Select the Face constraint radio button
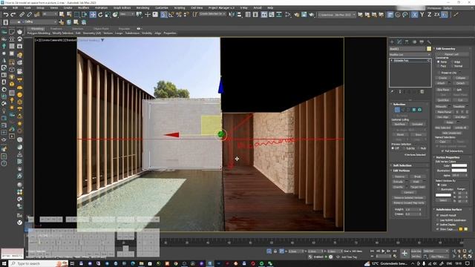 pyautogui.click(x=439, y=66)
